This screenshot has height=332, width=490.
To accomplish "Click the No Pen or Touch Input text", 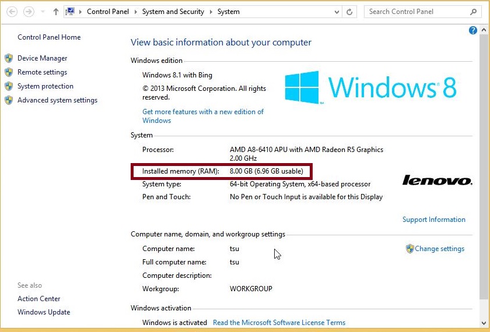I will (306, 197).
